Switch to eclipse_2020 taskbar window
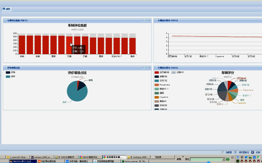This screenshot has width=262, height=163. [42, 157]
